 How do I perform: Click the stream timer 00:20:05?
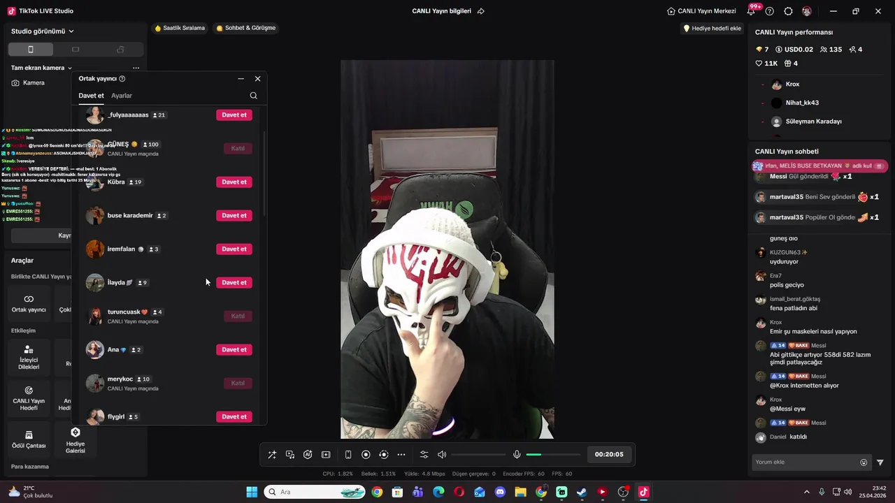[609, 454]
